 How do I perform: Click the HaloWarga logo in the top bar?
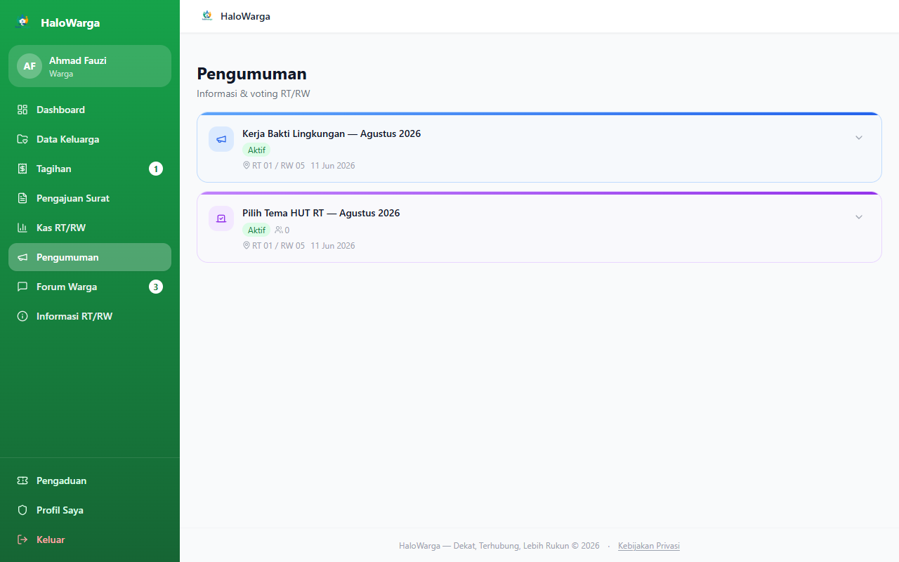pos(206,15)
